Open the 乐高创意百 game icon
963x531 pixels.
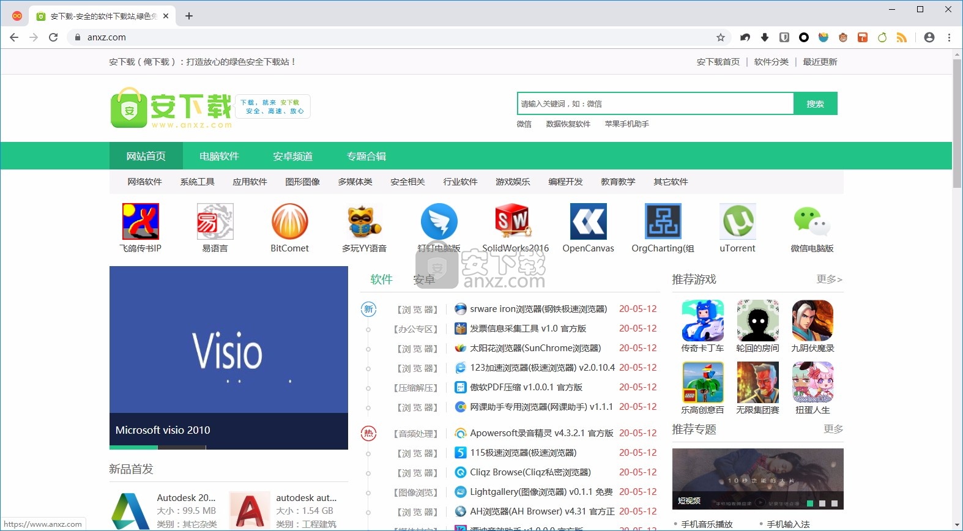pyautogui.click(x=703, y=382)
